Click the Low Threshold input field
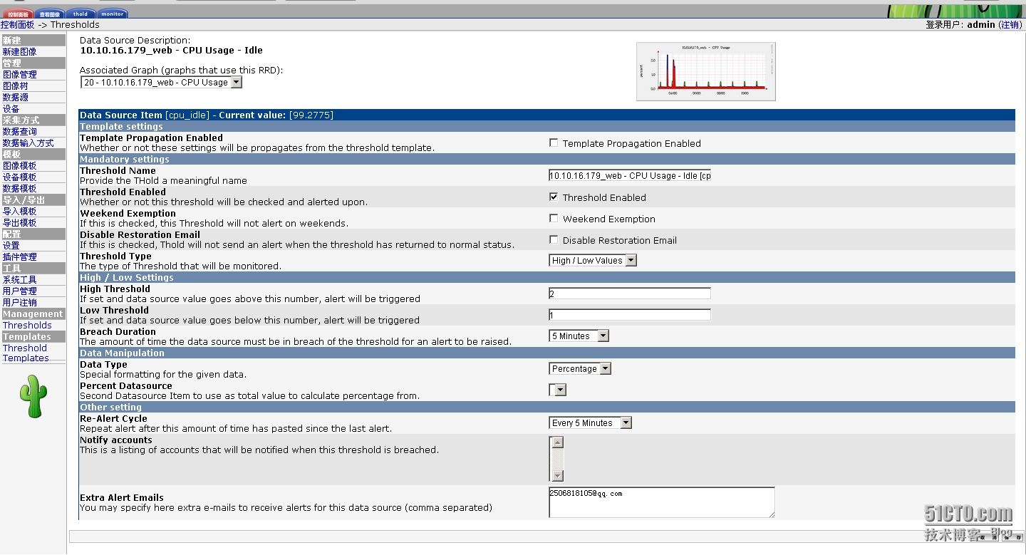Viewport: 1026px width, 555px height. [x=630, y=315]
